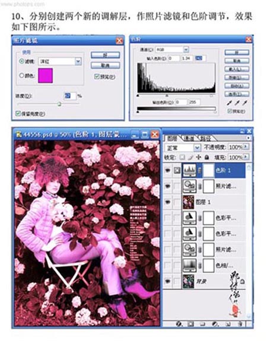
Task: Toggle the 预览 checkbox in Photo Filter dialog
Action: click(x=97, y=77)
